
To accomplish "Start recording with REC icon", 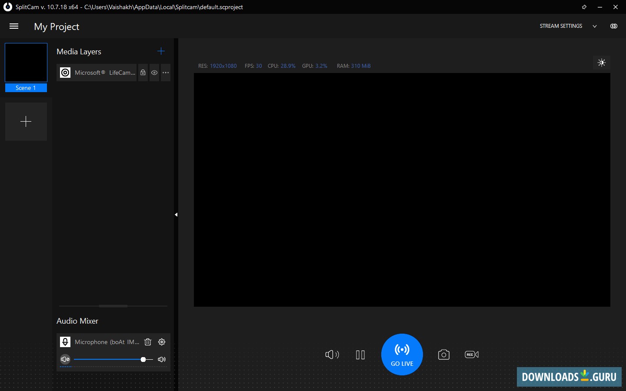I will [x=472, y=355].
